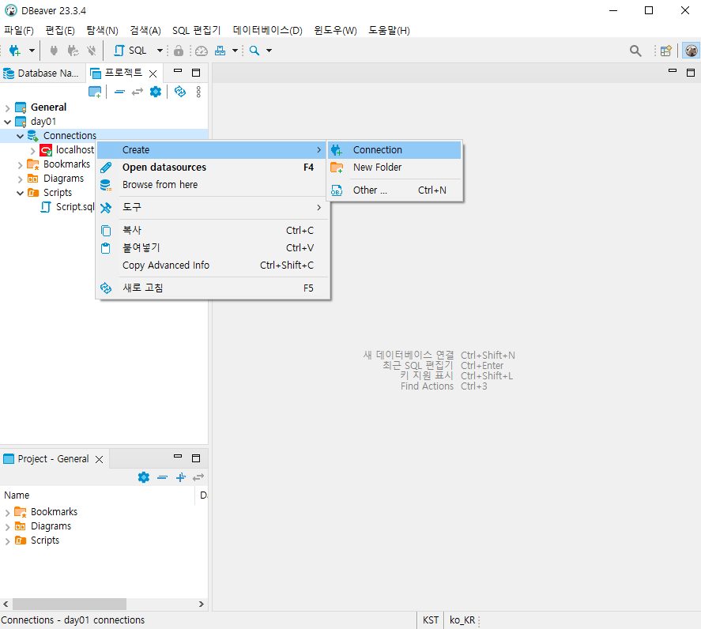The image size is (701, 629).
Task: Click the dashboard gauge icon
Action: point(202,51)
